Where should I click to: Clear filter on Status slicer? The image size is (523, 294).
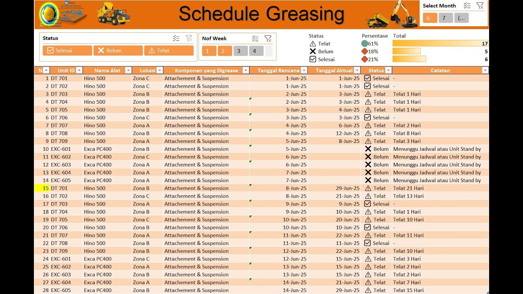tap(189, 38)
